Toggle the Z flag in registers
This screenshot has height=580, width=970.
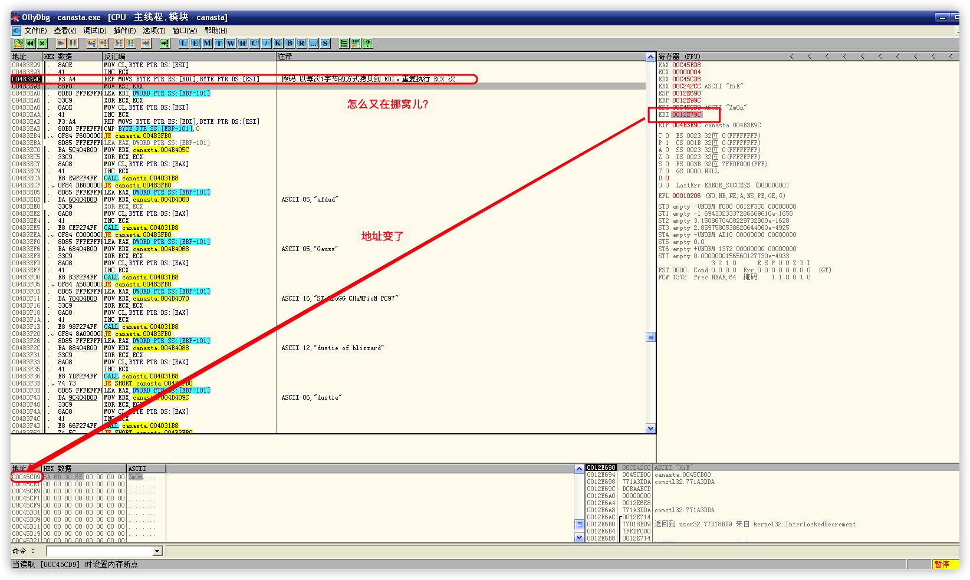[667, 157]
